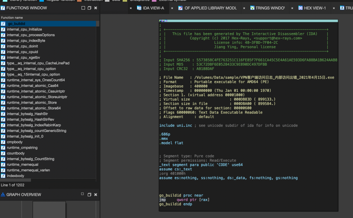Click function icon beside internal_cpu_xgetbv
Viewport: 353px width, 218px height.
tap(3, 57)
